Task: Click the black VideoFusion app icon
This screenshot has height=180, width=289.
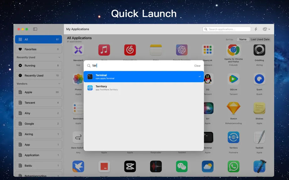Action: [x=130, y=167]
